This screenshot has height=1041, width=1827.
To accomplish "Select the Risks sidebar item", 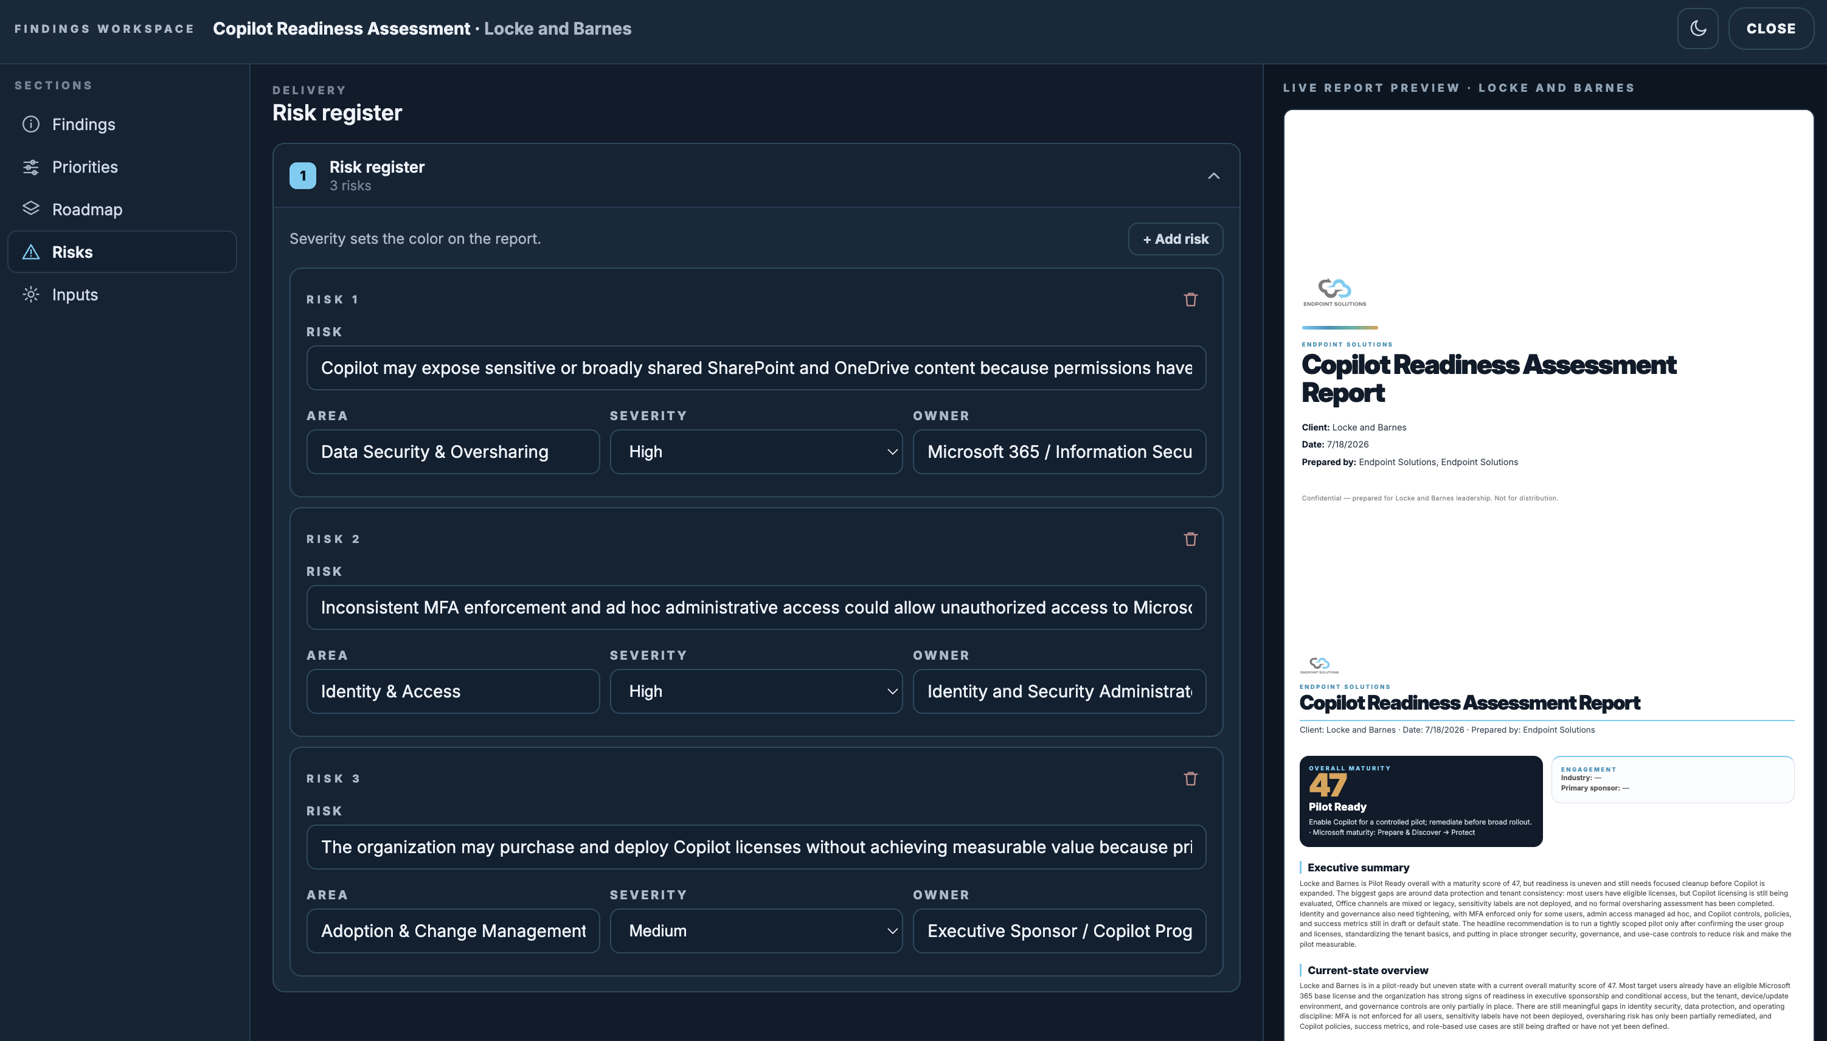I will pos(122,252).
